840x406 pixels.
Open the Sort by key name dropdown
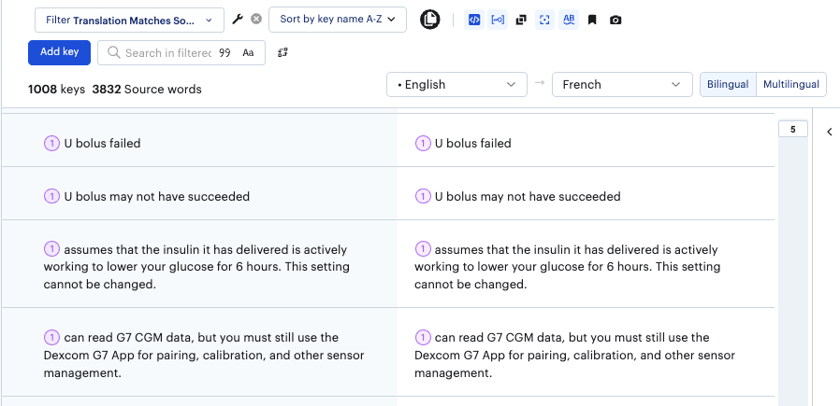[x=337, y=20]
